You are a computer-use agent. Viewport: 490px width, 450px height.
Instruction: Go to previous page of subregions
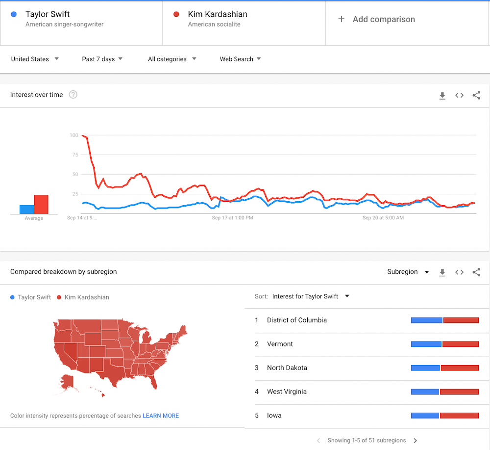click(318, 441)
